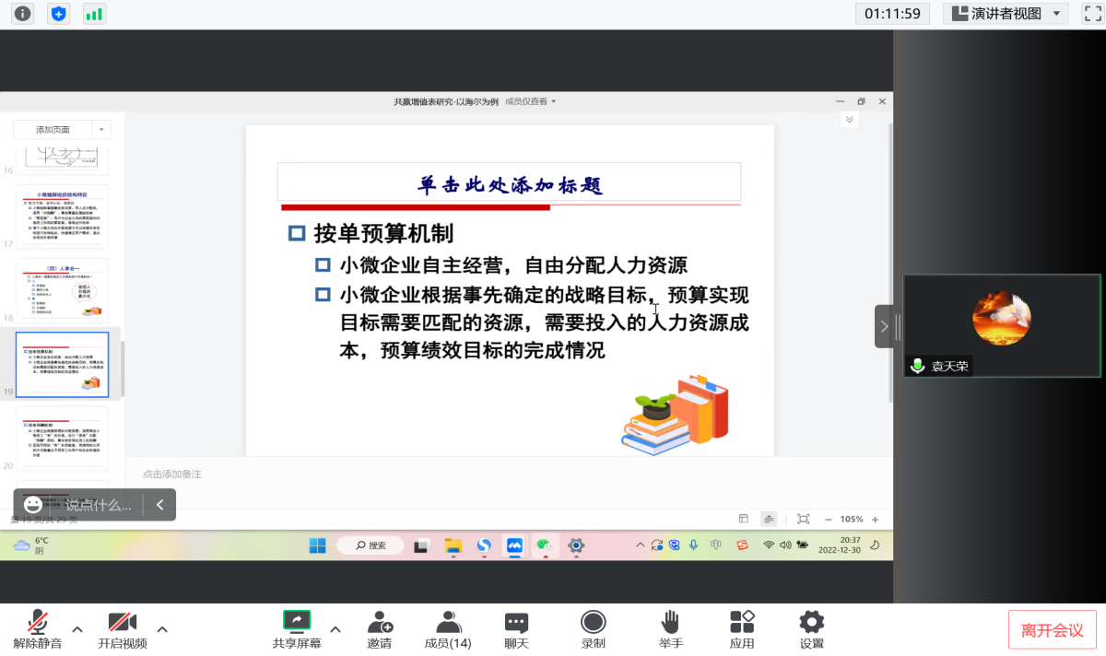Raise hand in meeting
The height and width of the screenshot is (656, 1106).
point(670,629)
